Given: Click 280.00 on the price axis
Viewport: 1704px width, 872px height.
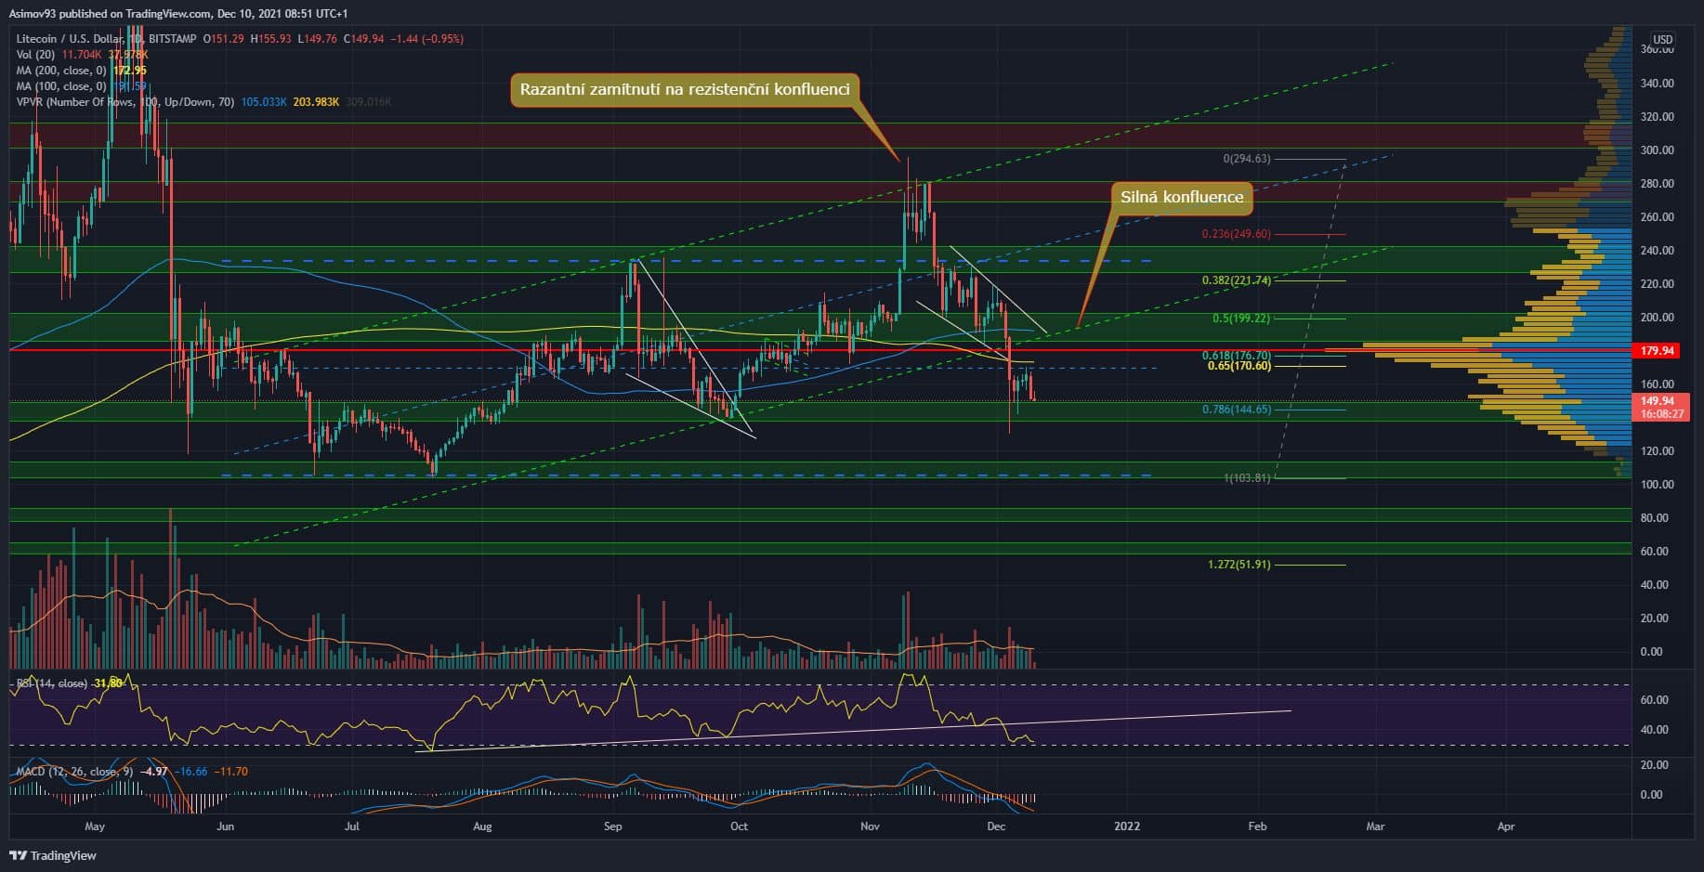Looking at the screenshot, I should 1658,184.
